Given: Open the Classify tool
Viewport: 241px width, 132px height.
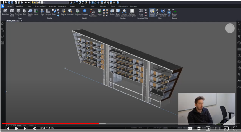Looking at the screenshot, I should pyautogui.click(x=63, y=12).
